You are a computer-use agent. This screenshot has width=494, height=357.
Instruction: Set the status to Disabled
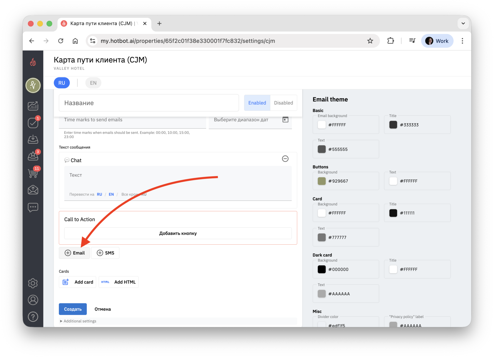(283, 103)
